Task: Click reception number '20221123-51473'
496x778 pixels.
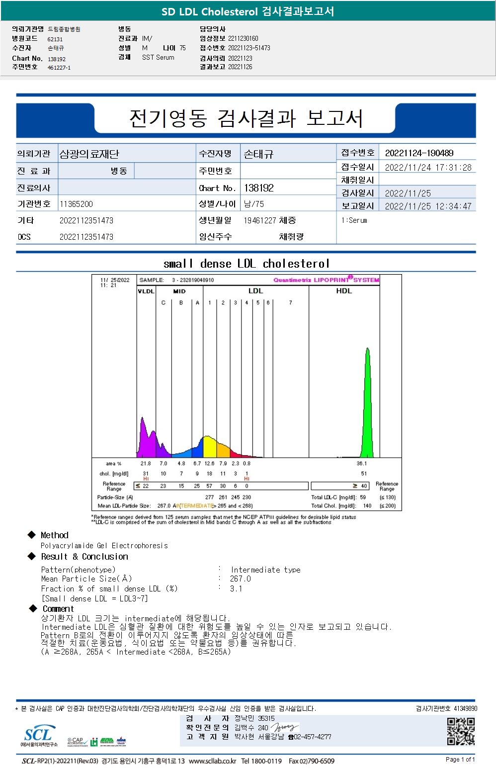Action: [x=249, y=48]
